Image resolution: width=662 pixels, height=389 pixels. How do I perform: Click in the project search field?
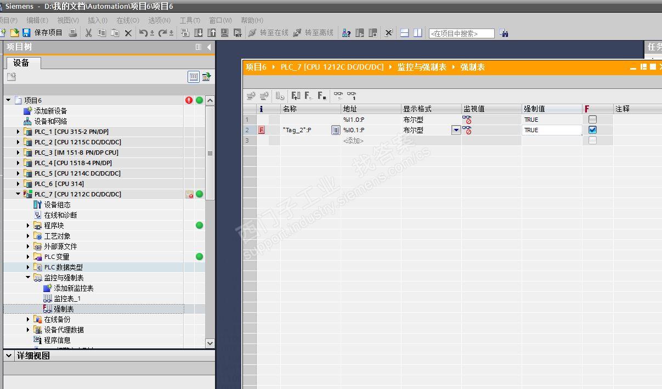pyautogui.click(x=461, y=33)
